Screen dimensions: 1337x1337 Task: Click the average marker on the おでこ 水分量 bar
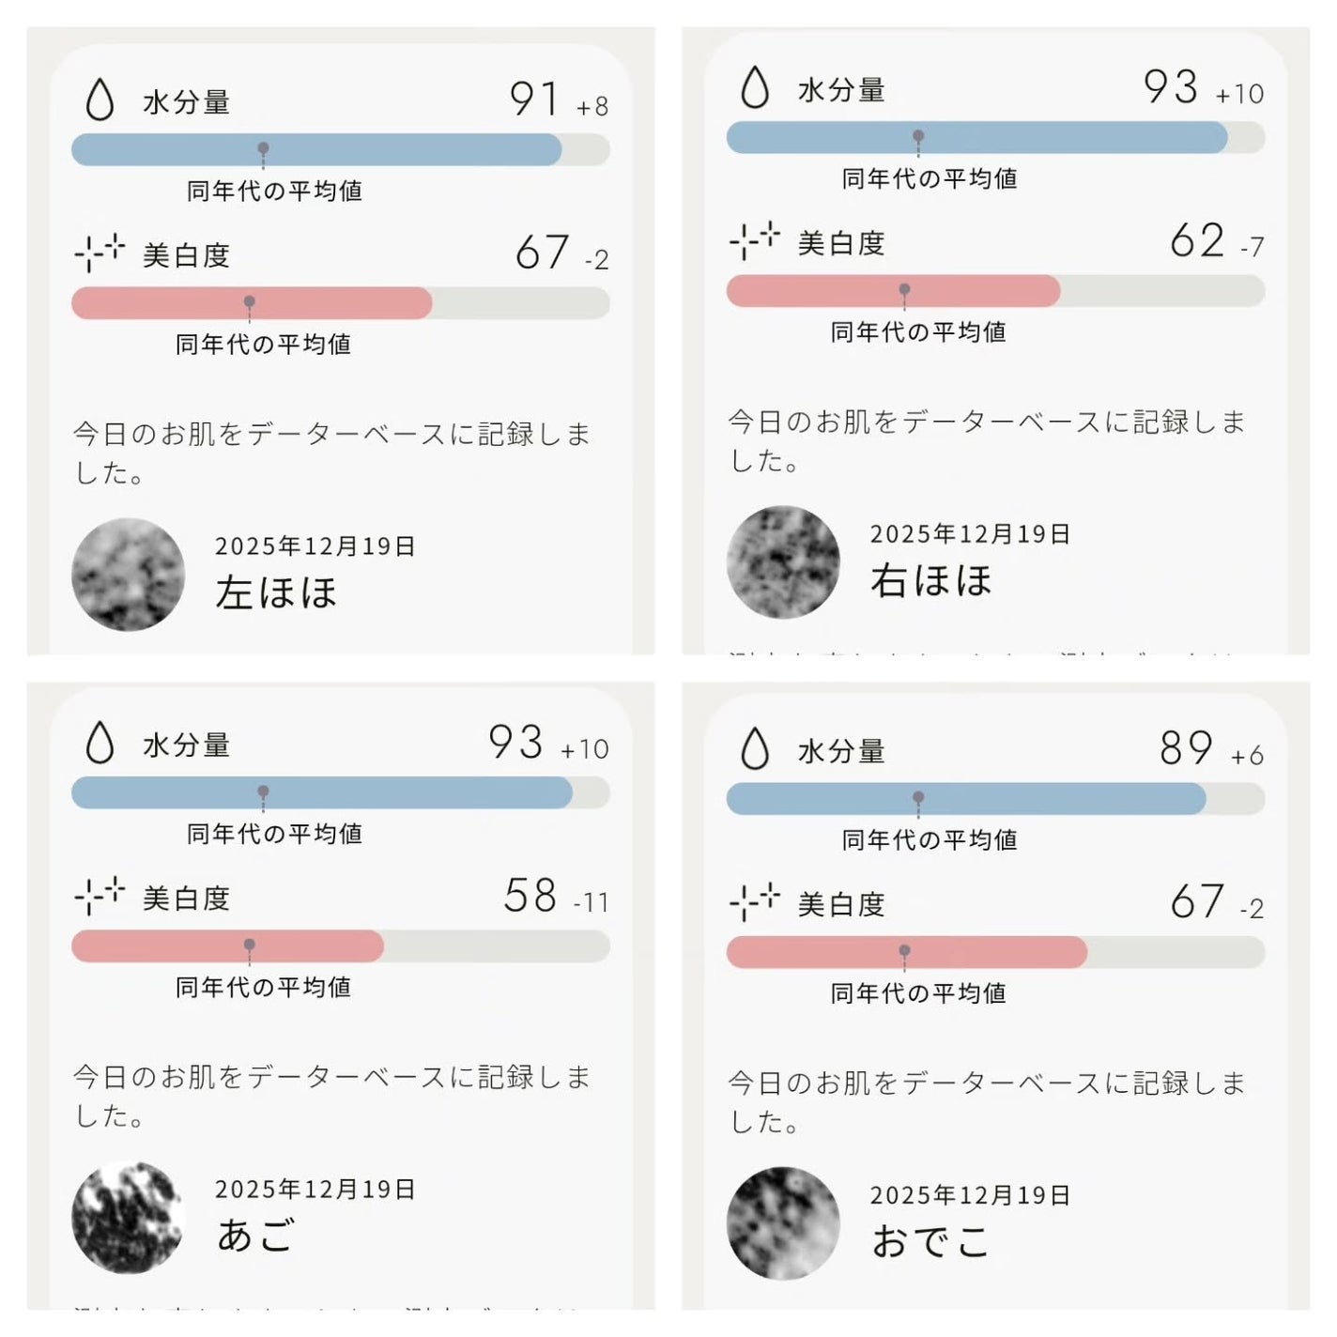coord(918,798)
